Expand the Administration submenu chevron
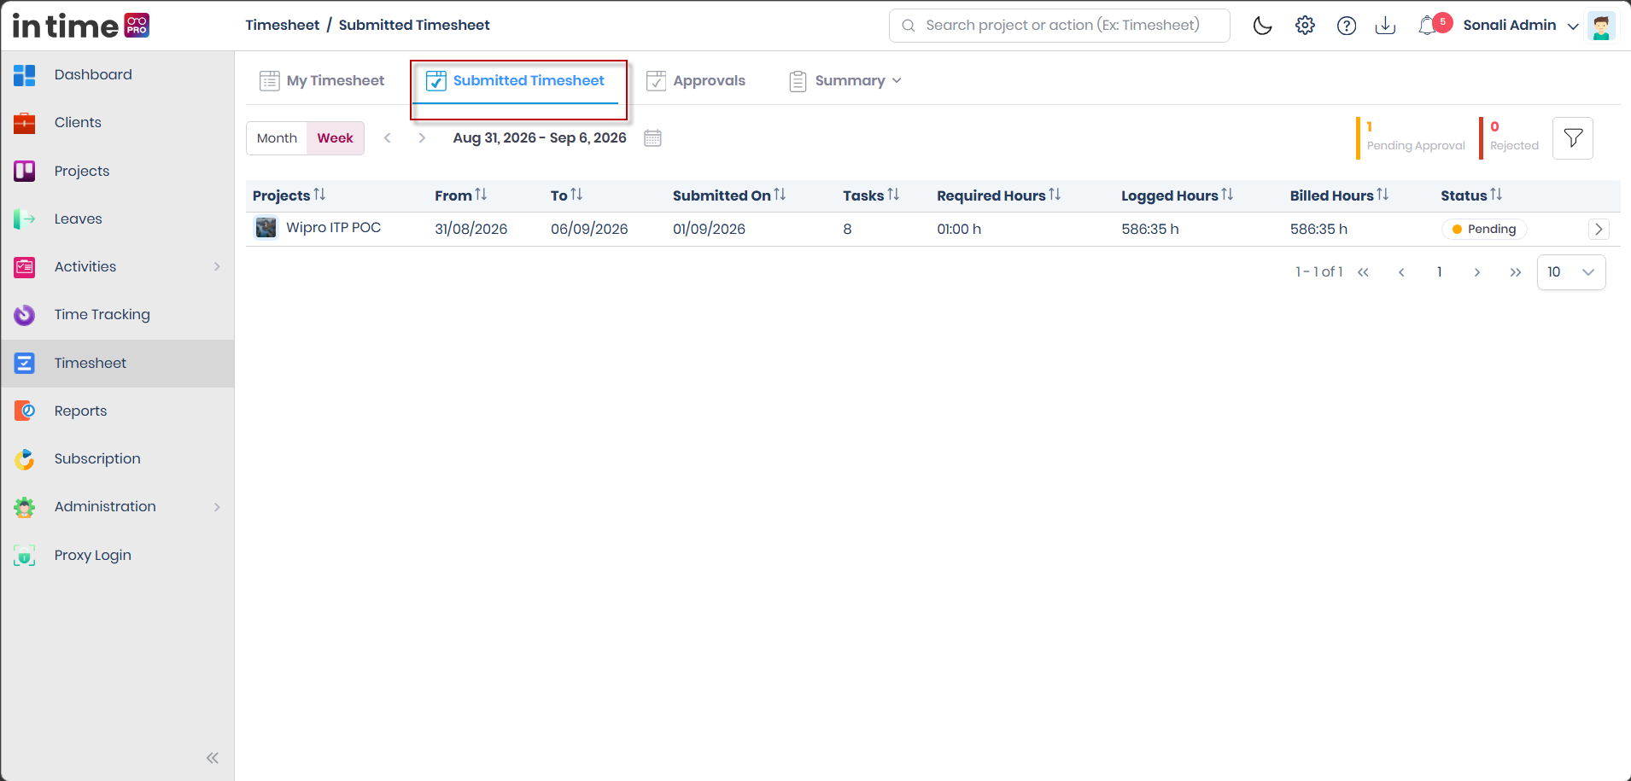Screen dimensions: 1631x781 coord(217,507)
